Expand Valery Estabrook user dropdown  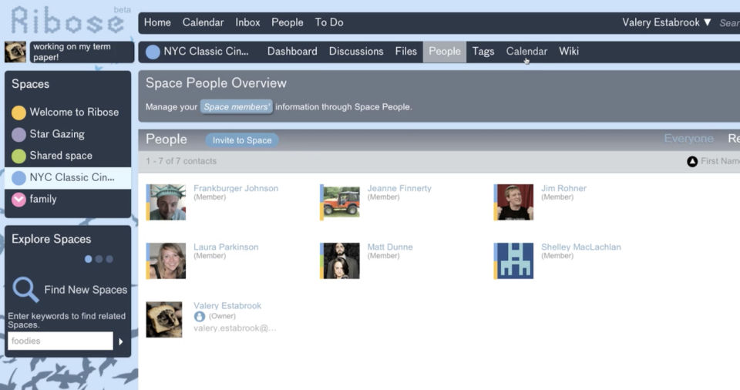coord(666,22)
